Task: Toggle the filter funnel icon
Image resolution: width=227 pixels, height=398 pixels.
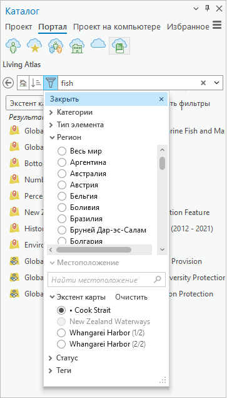Action: (51, 83)
